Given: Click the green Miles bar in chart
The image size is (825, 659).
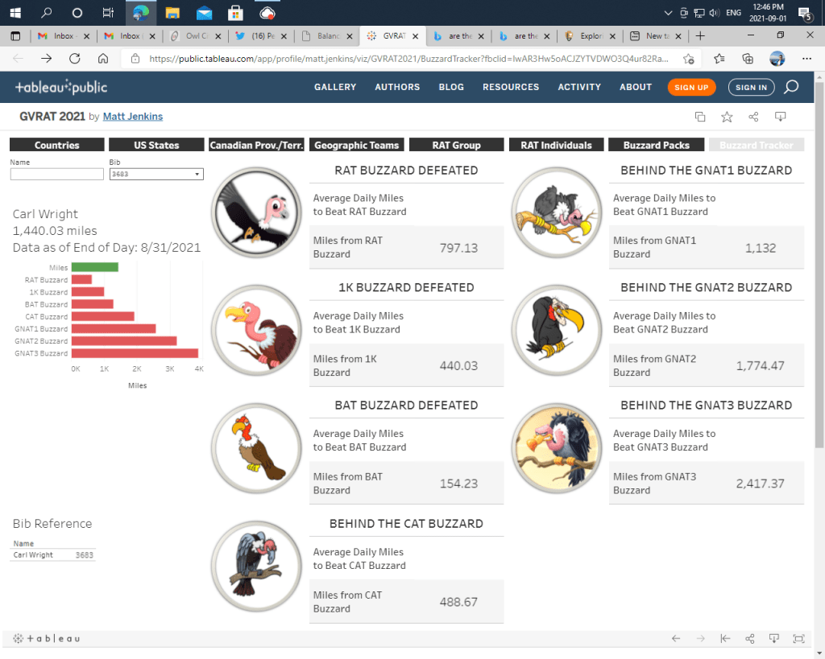Looking at the screenshot, I should [x=95, y=268].
